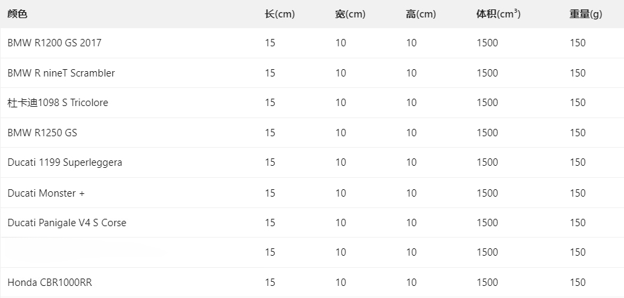Viewport: 624px width, 298px height.
Task: Click the width value for BMW R nineT Scrambler
Action: 341,73
